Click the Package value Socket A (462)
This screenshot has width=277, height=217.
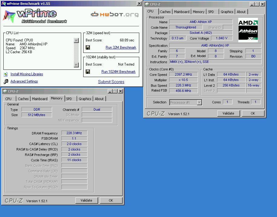(201, 33)
